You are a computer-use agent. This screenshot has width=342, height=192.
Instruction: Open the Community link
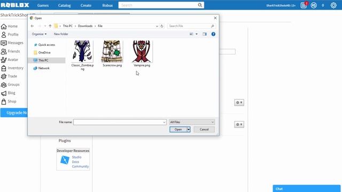pos(80,166)
